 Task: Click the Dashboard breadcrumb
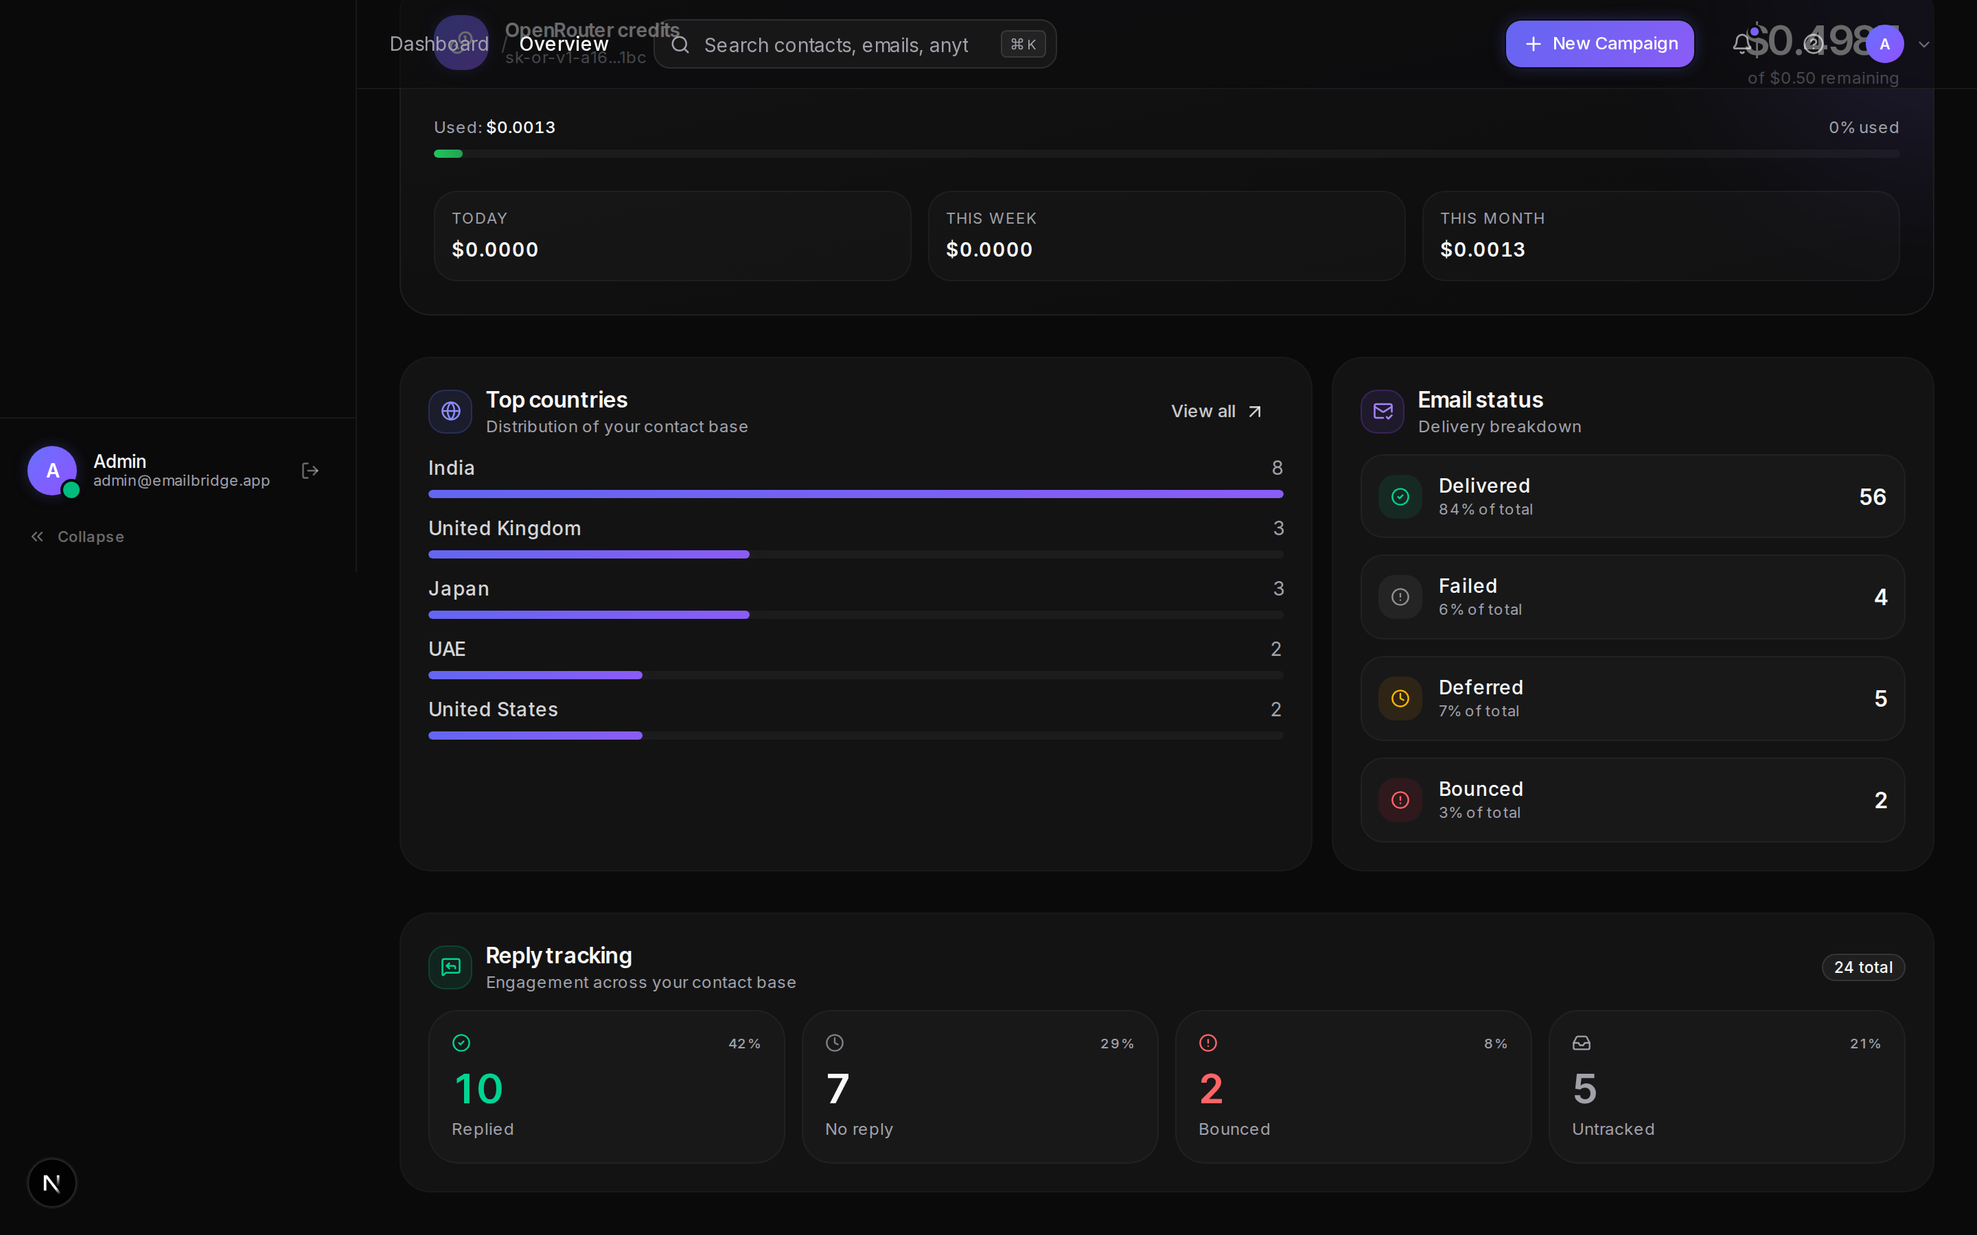(x=439, y=44)
